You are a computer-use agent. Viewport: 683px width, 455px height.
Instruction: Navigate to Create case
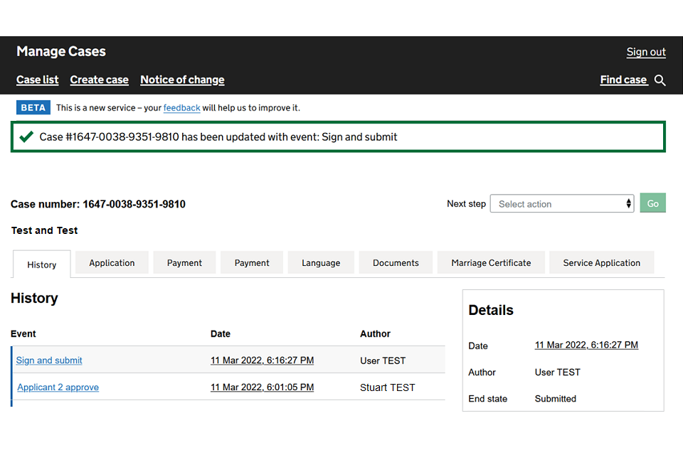(x=100, y=80)
